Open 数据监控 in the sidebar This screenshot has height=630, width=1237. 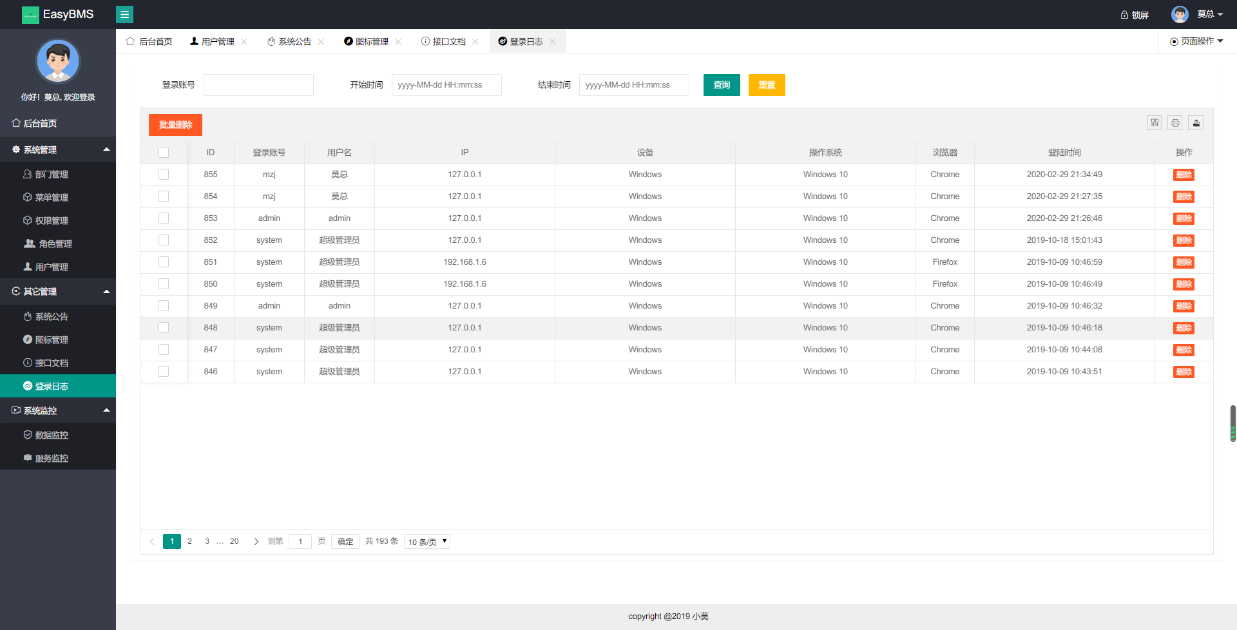pyautogui.click(x=52, y=435)
